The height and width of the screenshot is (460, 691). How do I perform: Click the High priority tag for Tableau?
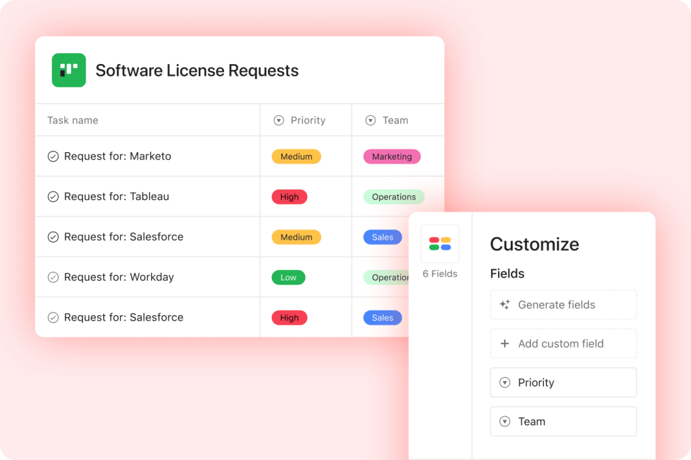[x=289, y=197]
